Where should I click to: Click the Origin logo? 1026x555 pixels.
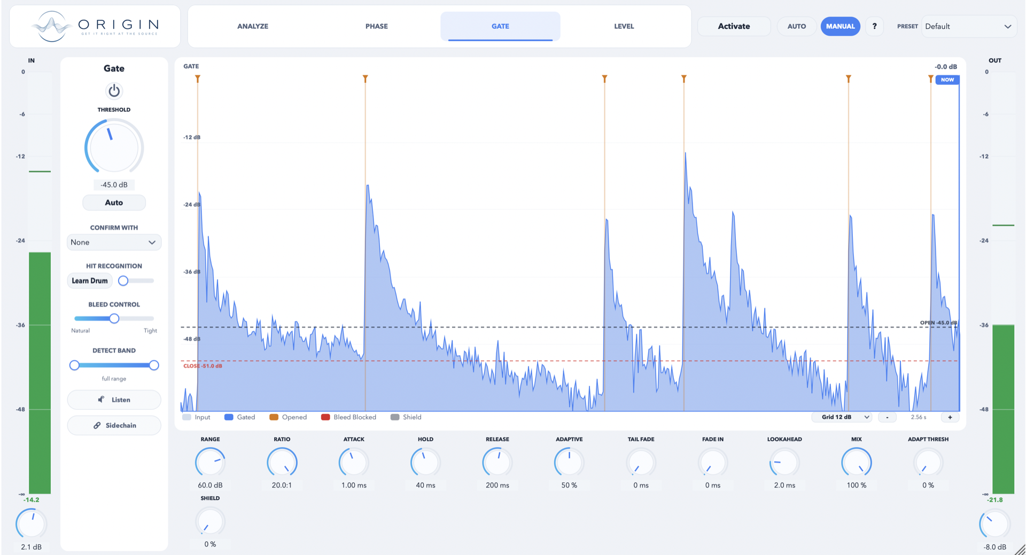click(x=95, y=26)
